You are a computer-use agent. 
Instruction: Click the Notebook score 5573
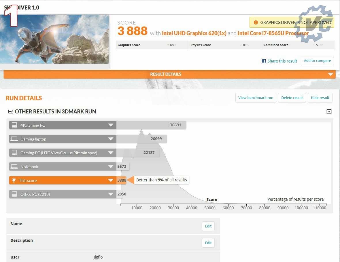tap(122, 167)
